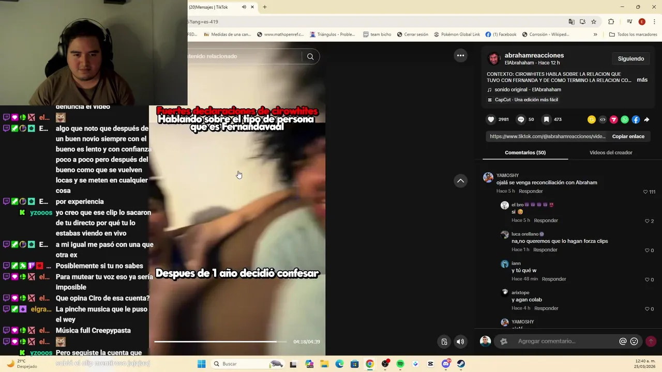Open the abrahamreacciones profile name

point(534,55)
